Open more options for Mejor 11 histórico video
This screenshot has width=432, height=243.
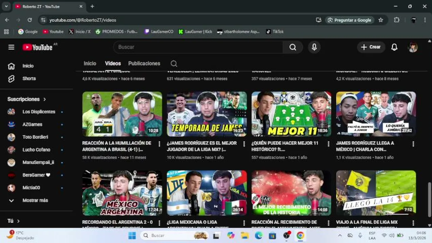pos(329,144)
